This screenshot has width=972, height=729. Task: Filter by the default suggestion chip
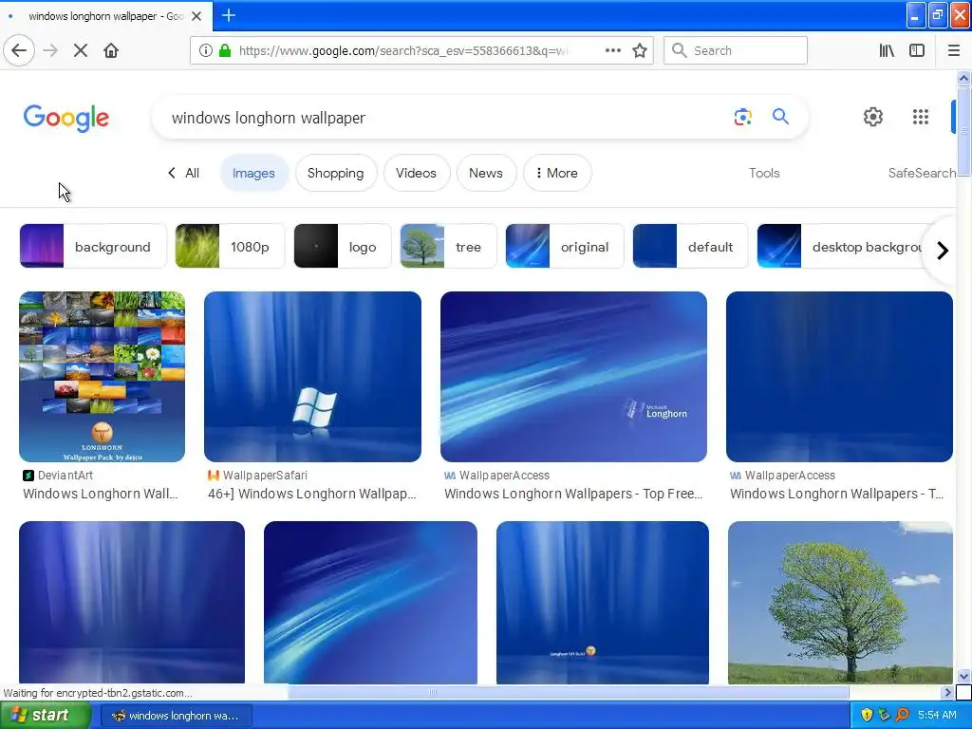(690, 246)
